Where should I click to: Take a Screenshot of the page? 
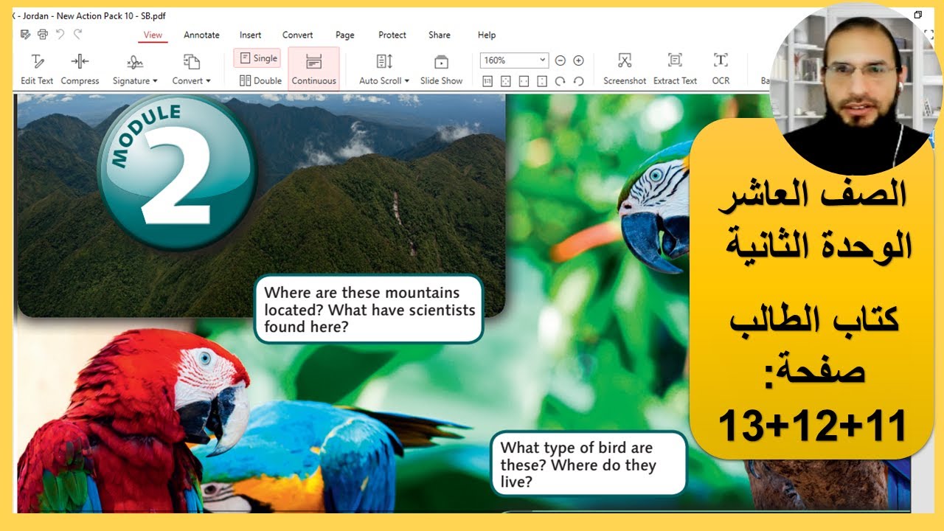[625, 69]
